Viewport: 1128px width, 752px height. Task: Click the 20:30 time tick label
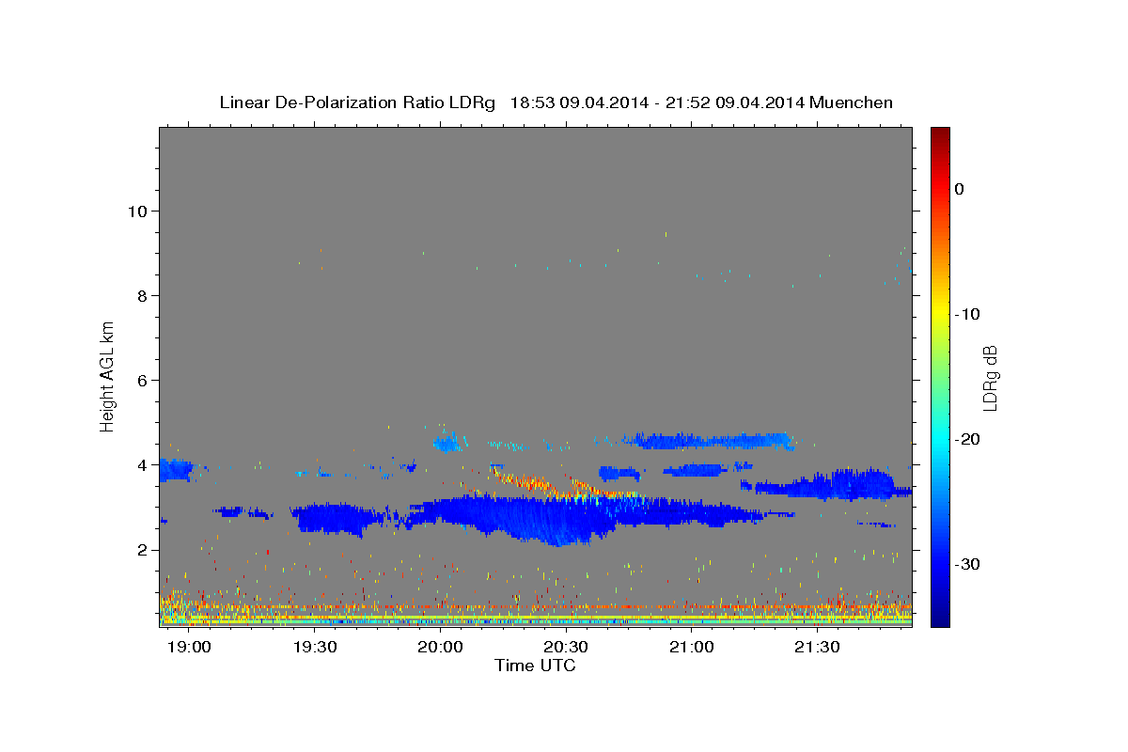[x=566, y=648]
